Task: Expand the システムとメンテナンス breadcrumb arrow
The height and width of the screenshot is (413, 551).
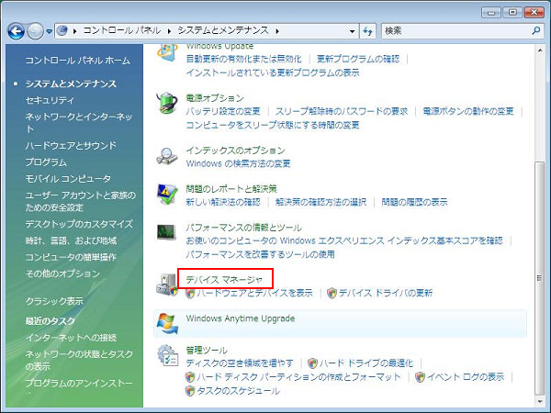Action: tap(277, 31)
